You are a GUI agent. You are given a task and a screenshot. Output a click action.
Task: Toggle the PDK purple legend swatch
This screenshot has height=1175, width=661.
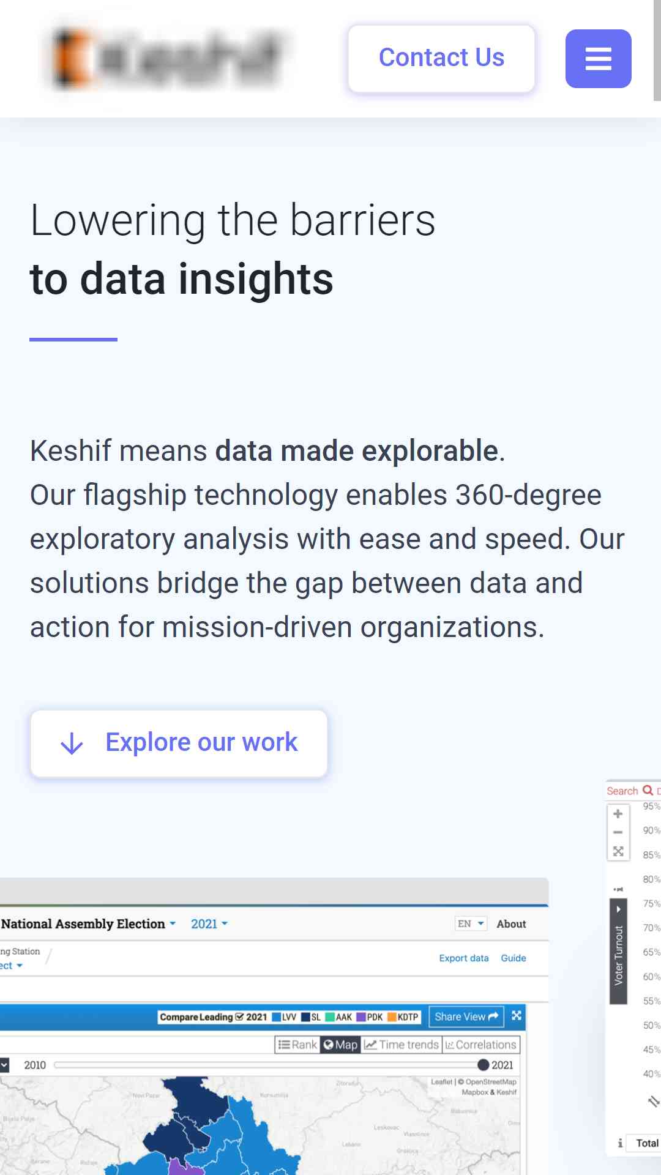point(360,1017)
